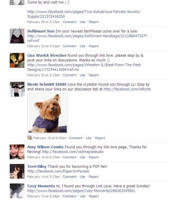Open Terri Riley's profile picture
171x200 pixels.
pyautogui.click(x=17, y=171)
